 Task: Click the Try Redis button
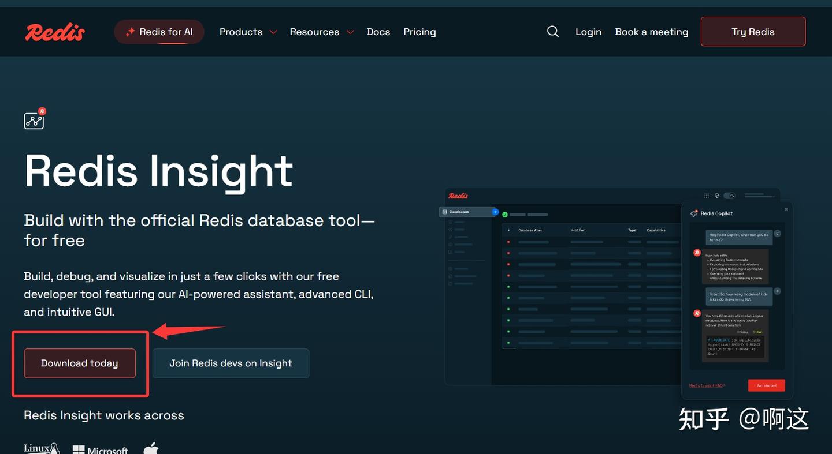[x=753, y=32]
